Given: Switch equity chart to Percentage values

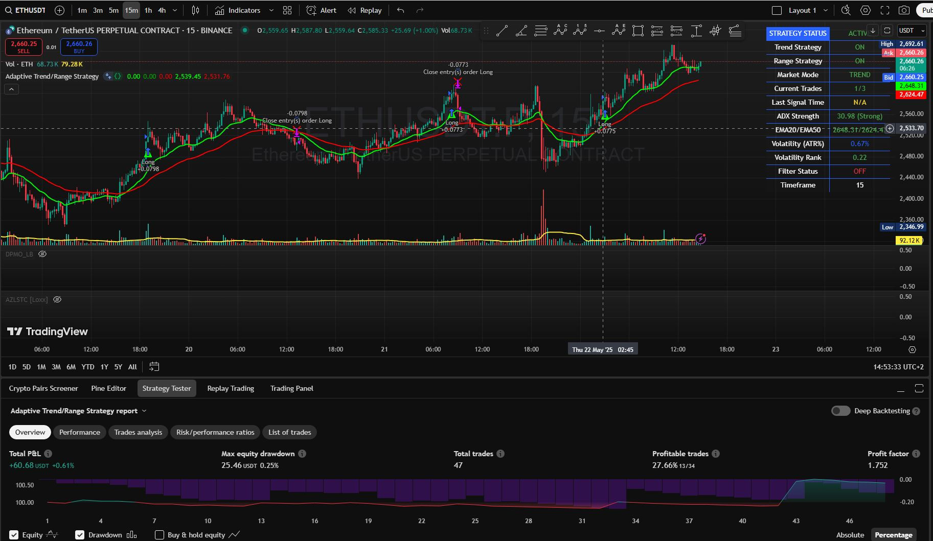Looking at the screenshot, I should click(894, 535).
